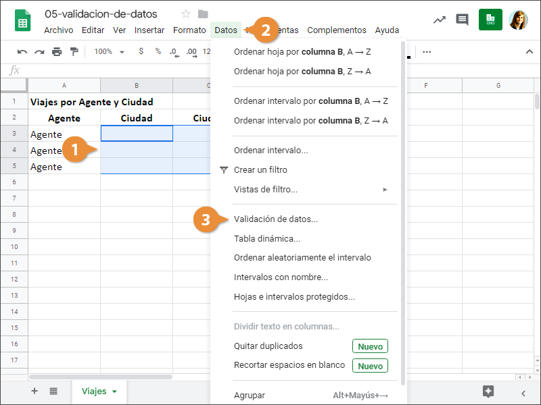The image size is (541, 405).
Task: Collapse the toolbar with the up chevron
Action: [x=530, y=52]
